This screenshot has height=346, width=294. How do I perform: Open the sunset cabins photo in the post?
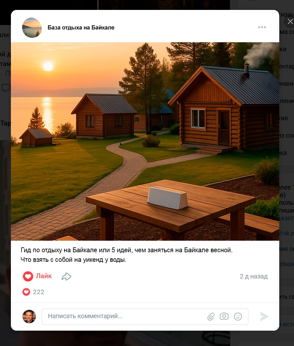point(145,141)
